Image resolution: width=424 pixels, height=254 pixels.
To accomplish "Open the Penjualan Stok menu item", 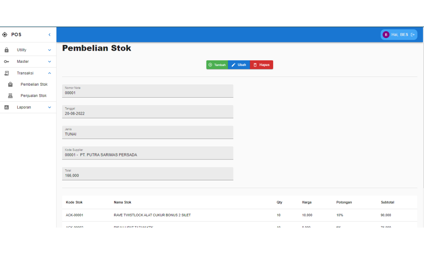I will [x=34, y=96].
